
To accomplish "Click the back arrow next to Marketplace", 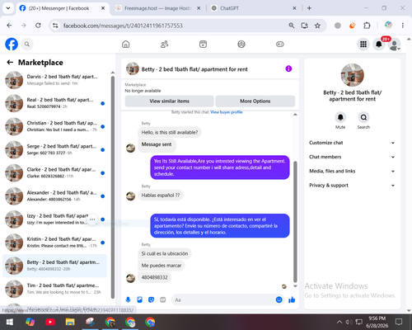I will [10, 63].
